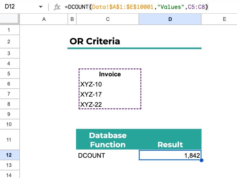
Task: Click the blue fill handle on D12
Action: click(202, 160)
